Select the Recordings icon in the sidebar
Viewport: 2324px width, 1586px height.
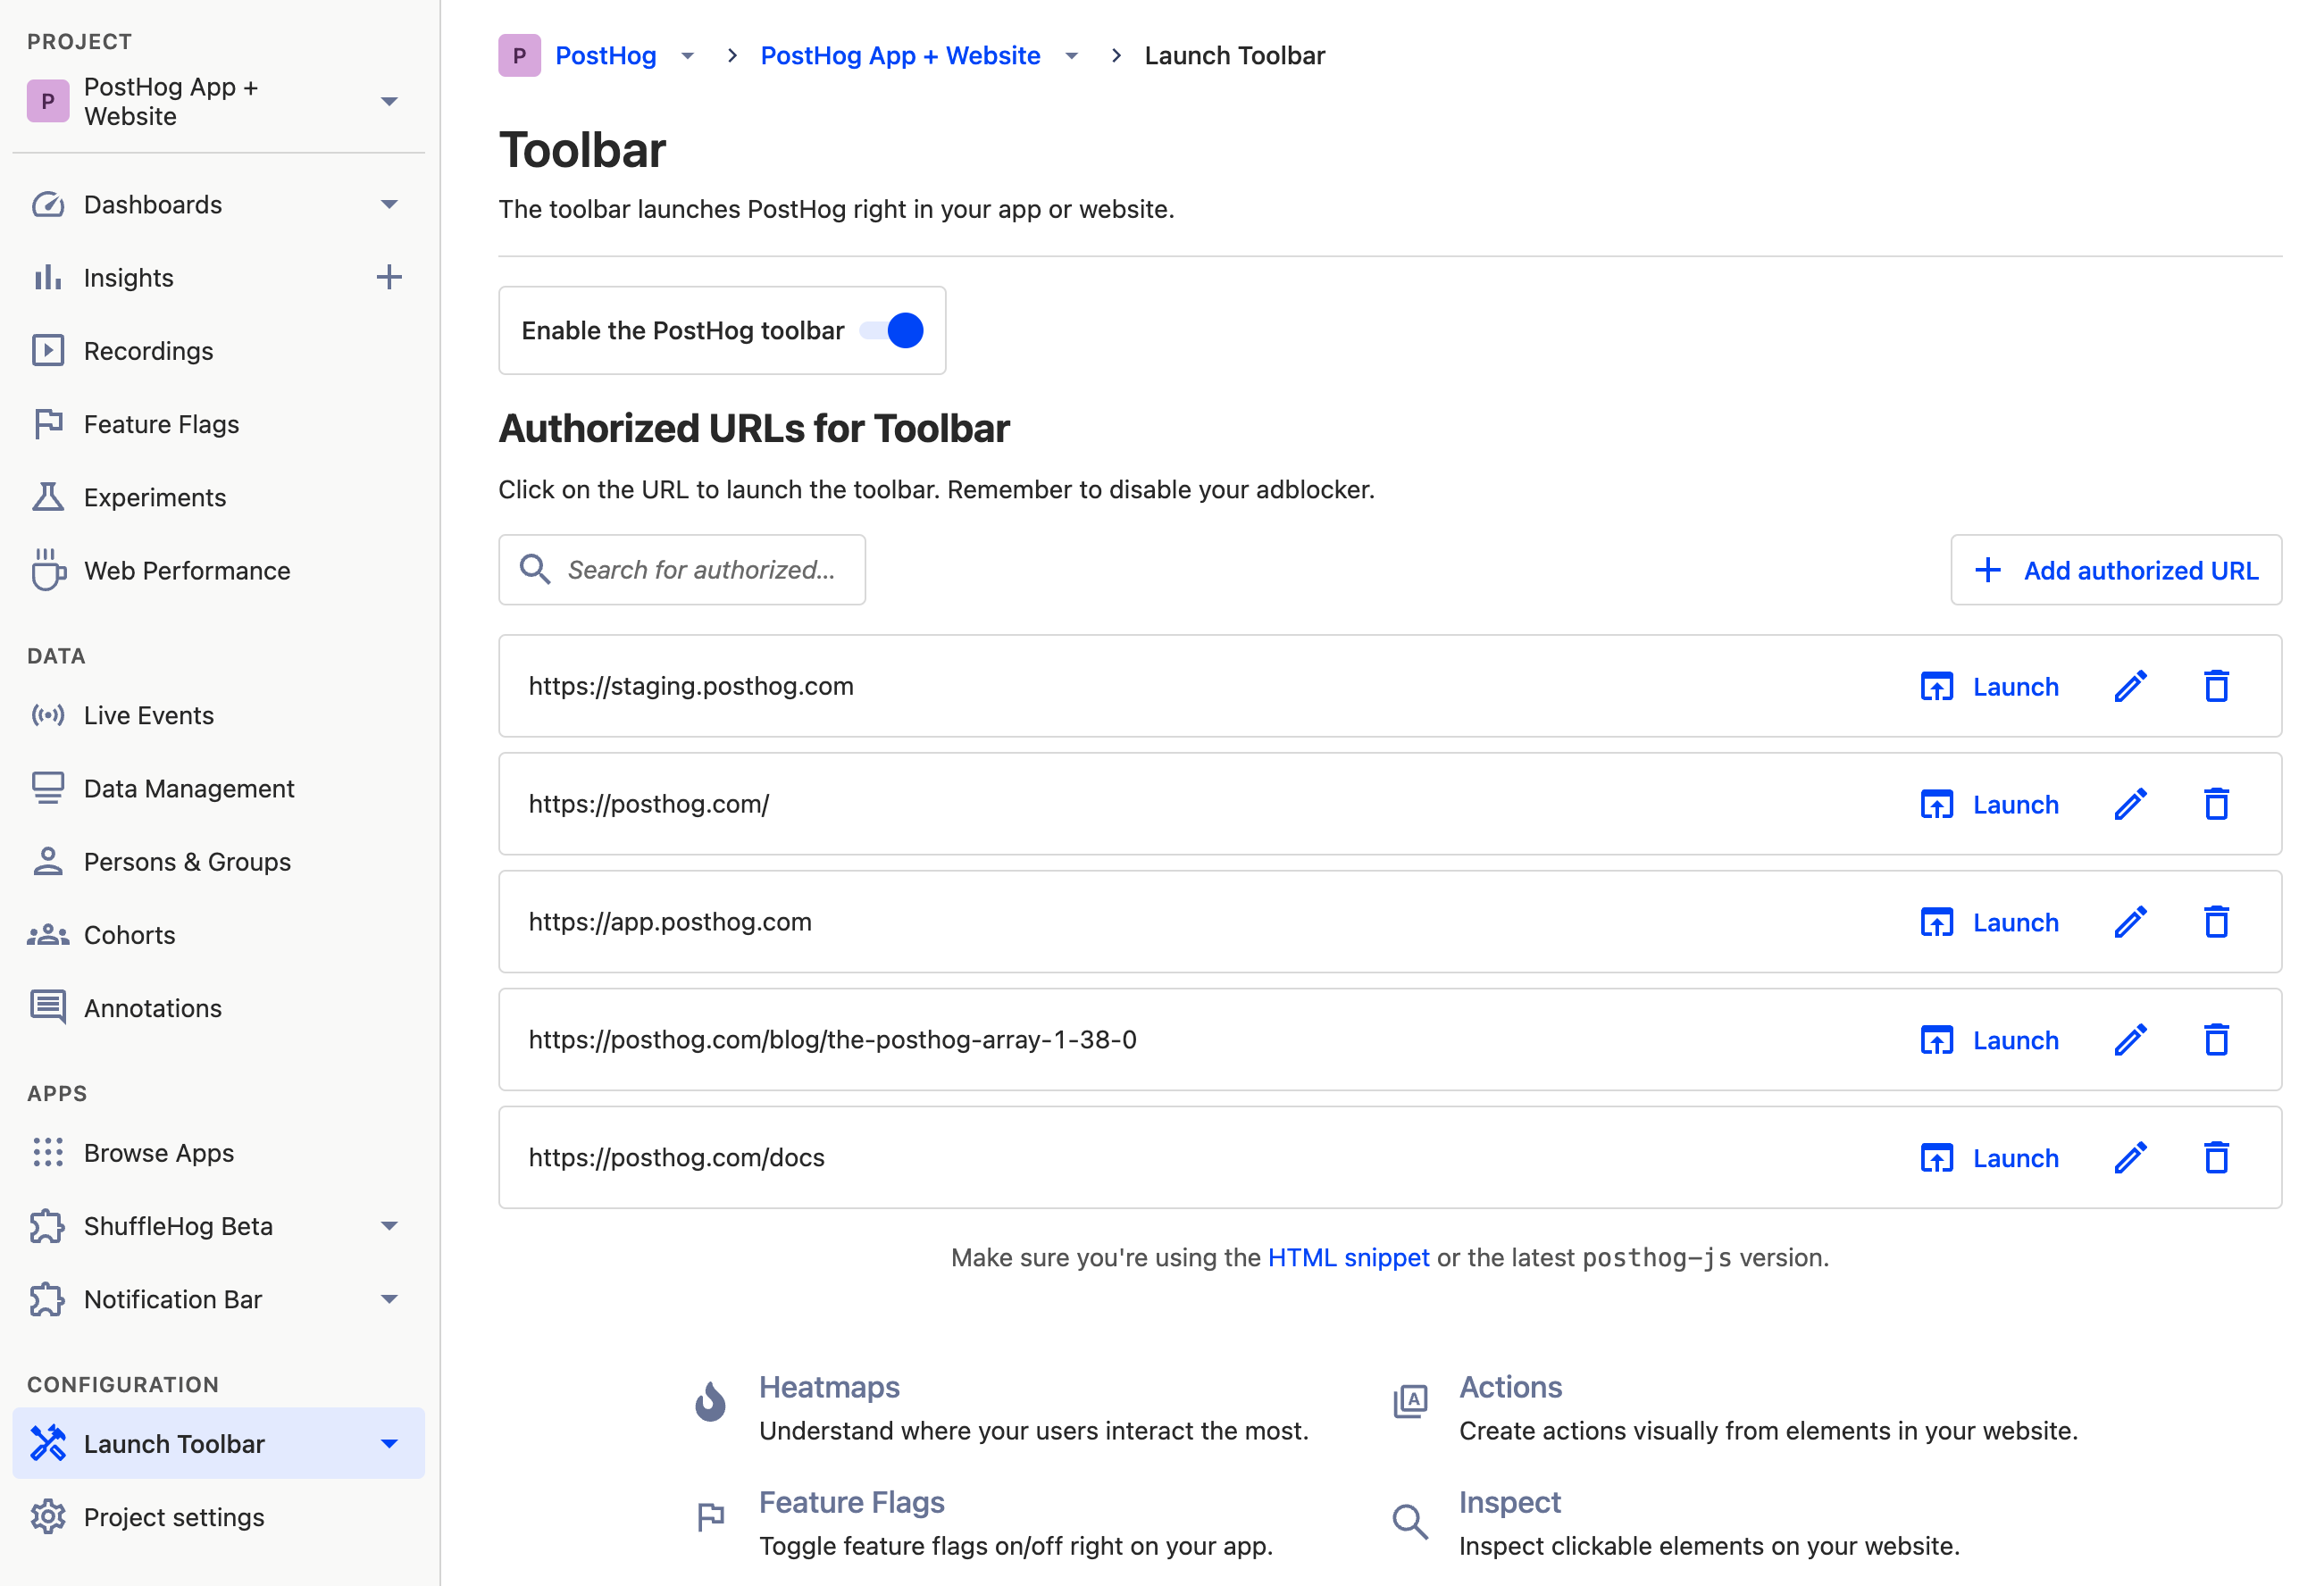pos(48,350)
